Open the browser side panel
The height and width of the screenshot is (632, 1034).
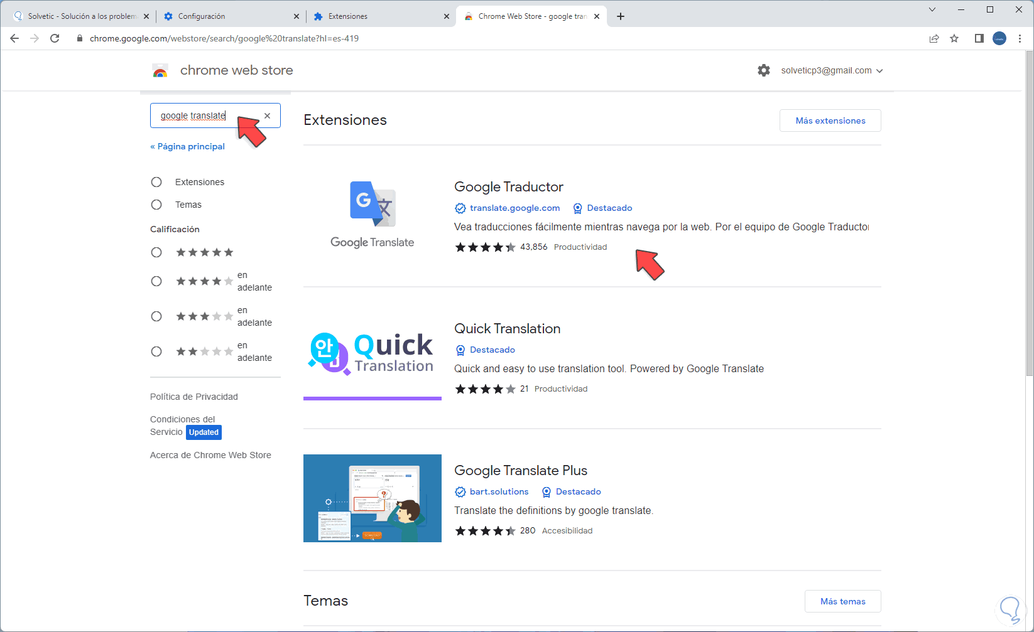[x=979, y=38]
